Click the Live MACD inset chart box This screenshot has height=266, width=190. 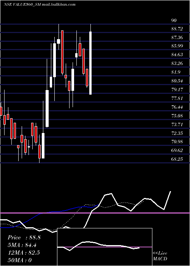[x=104, y=247]
